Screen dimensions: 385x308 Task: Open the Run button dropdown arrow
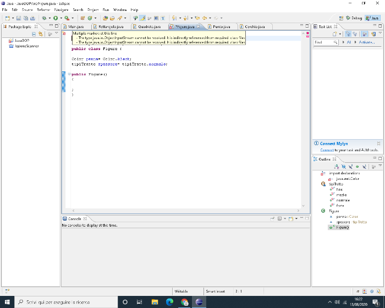61,18
